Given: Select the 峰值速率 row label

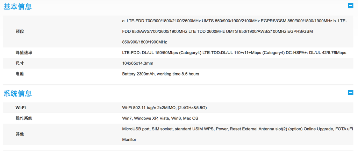Looking at the screenshot, I should pyautogui.click(x=24, y=53).
